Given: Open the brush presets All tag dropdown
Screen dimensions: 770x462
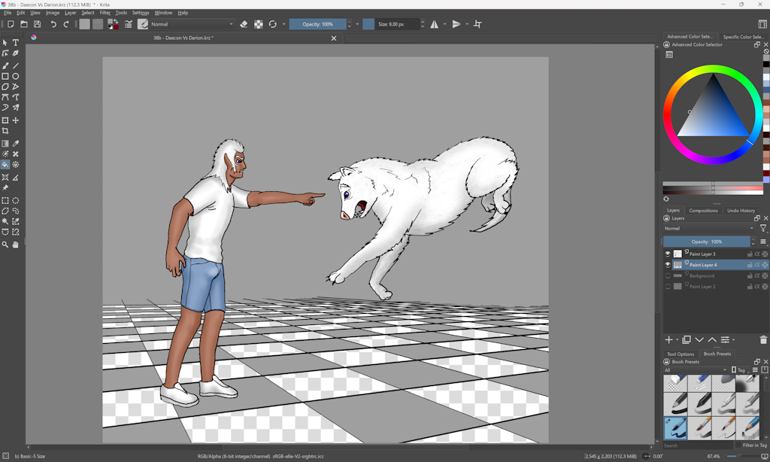Looking at the screenshot, I should click(696, 370).
